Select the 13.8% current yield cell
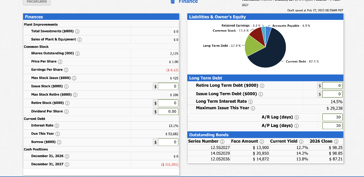364x177 pixels. point(302,159)
